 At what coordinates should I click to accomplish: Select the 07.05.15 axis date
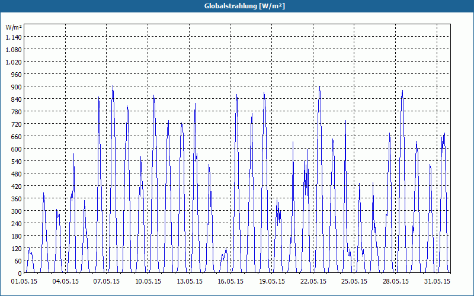click(x=107, y=282)
